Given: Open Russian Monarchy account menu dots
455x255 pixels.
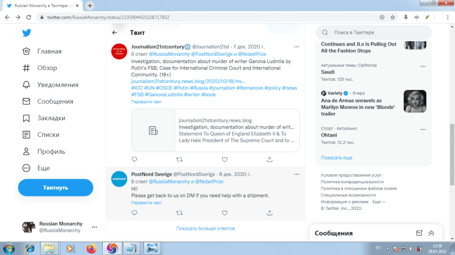Looking at the screenshot, I should coord(94,227).
